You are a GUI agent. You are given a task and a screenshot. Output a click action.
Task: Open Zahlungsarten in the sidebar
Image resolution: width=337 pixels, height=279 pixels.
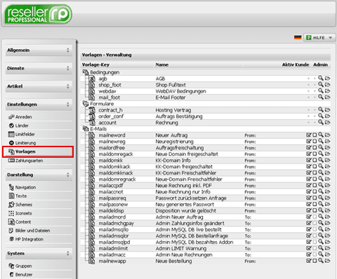25,161
